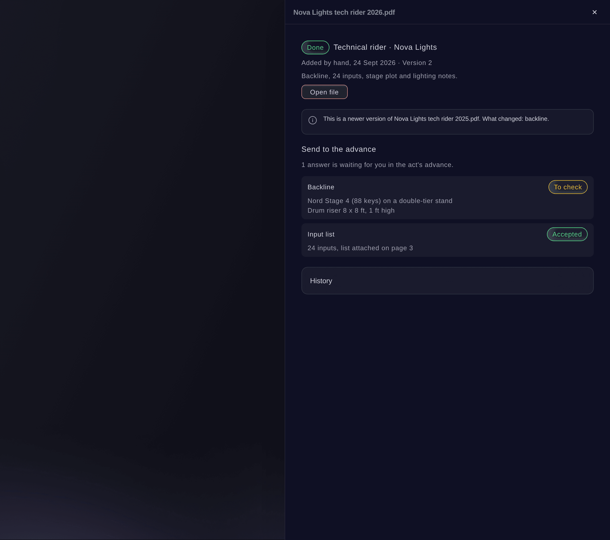Viewport: 610px width, 540px height.
Task: Open the Input list advance card
Action: tap(447, 240)
